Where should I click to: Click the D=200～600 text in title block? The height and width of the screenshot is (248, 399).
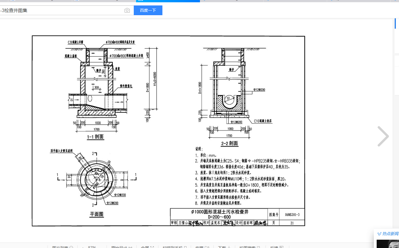coord(219,217)
